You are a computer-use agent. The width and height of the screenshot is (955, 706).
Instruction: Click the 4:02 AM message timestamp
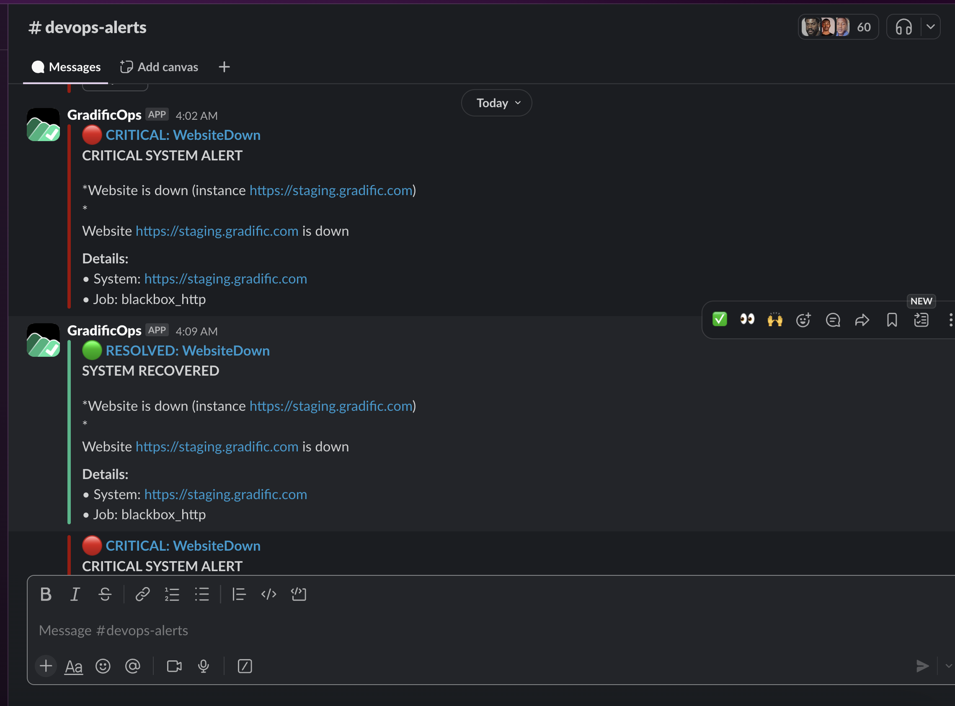point(196,116)
